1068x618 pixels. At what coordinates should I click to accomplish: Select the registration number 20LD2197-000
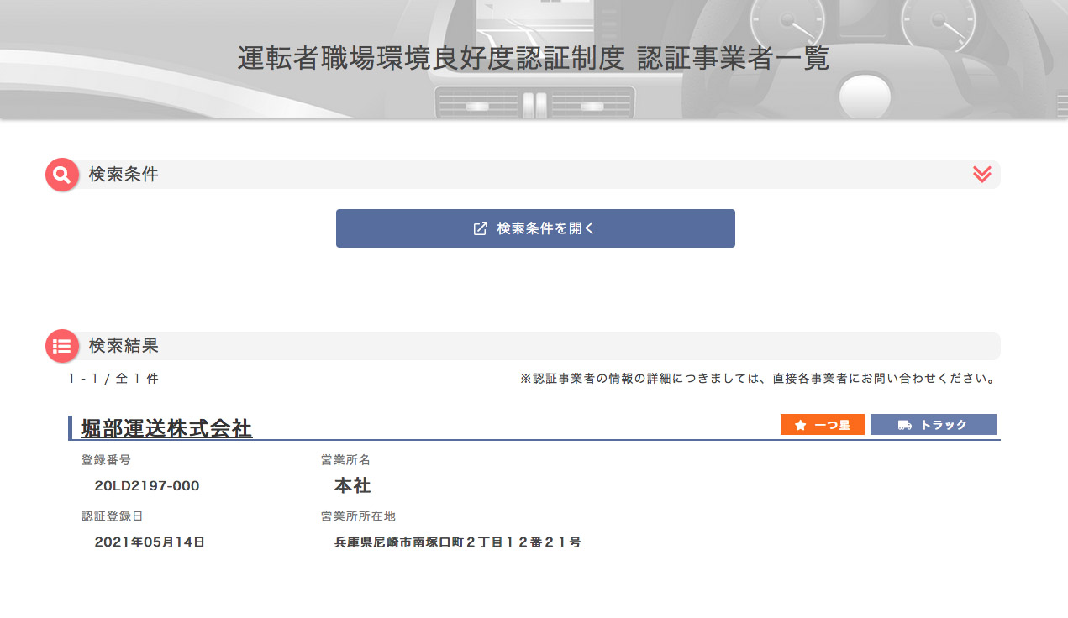(x=147, y=486)
